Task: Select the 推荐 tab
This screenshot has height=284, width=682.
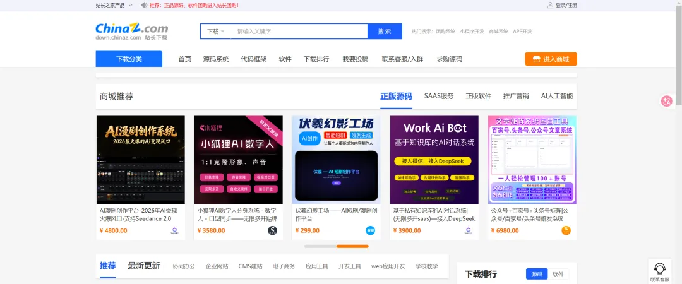Action: 107,266
